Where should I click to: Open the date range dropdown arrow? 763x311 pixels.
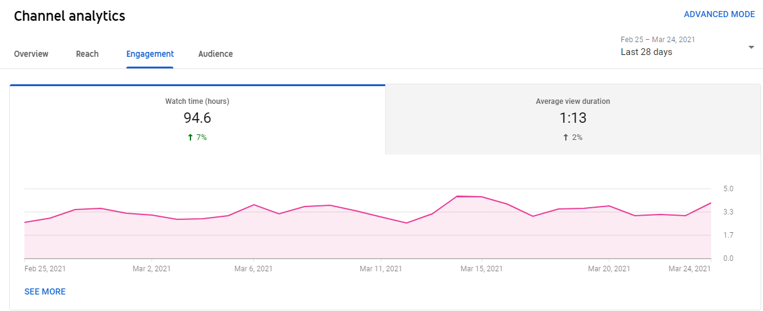coord(751,47)
